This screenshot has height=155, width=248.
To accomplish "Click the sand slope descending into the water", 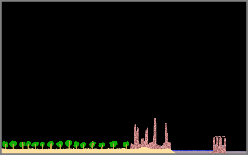I will [x=171, y=151].
